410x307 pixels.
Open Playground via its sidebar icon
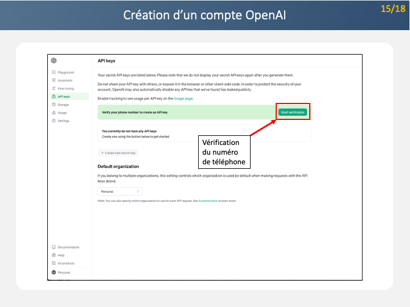tap(54, 73)
